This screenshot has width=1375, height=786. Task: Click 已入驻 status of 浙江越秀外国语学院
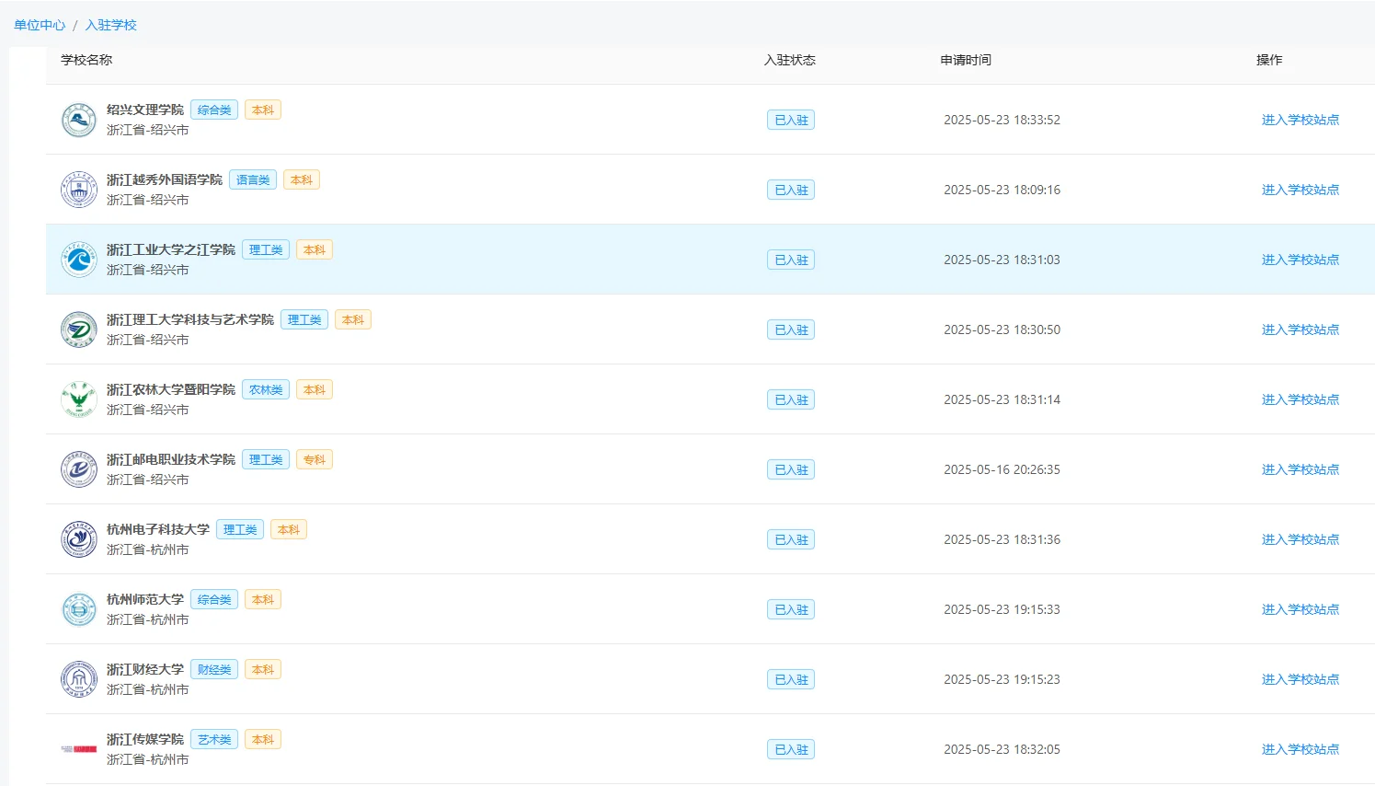tap(791, 190)
